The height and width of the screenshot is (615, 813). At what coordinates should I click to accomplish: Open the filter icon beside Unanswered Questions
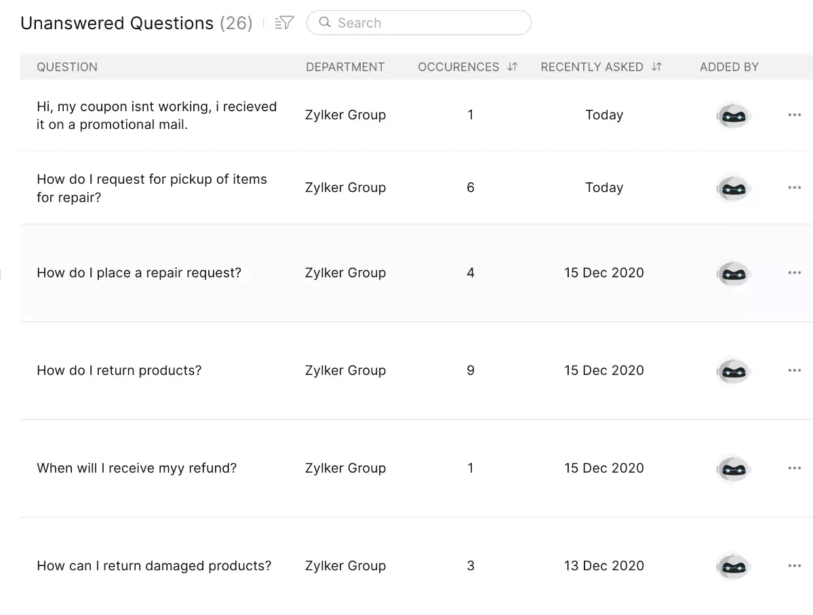284,23
